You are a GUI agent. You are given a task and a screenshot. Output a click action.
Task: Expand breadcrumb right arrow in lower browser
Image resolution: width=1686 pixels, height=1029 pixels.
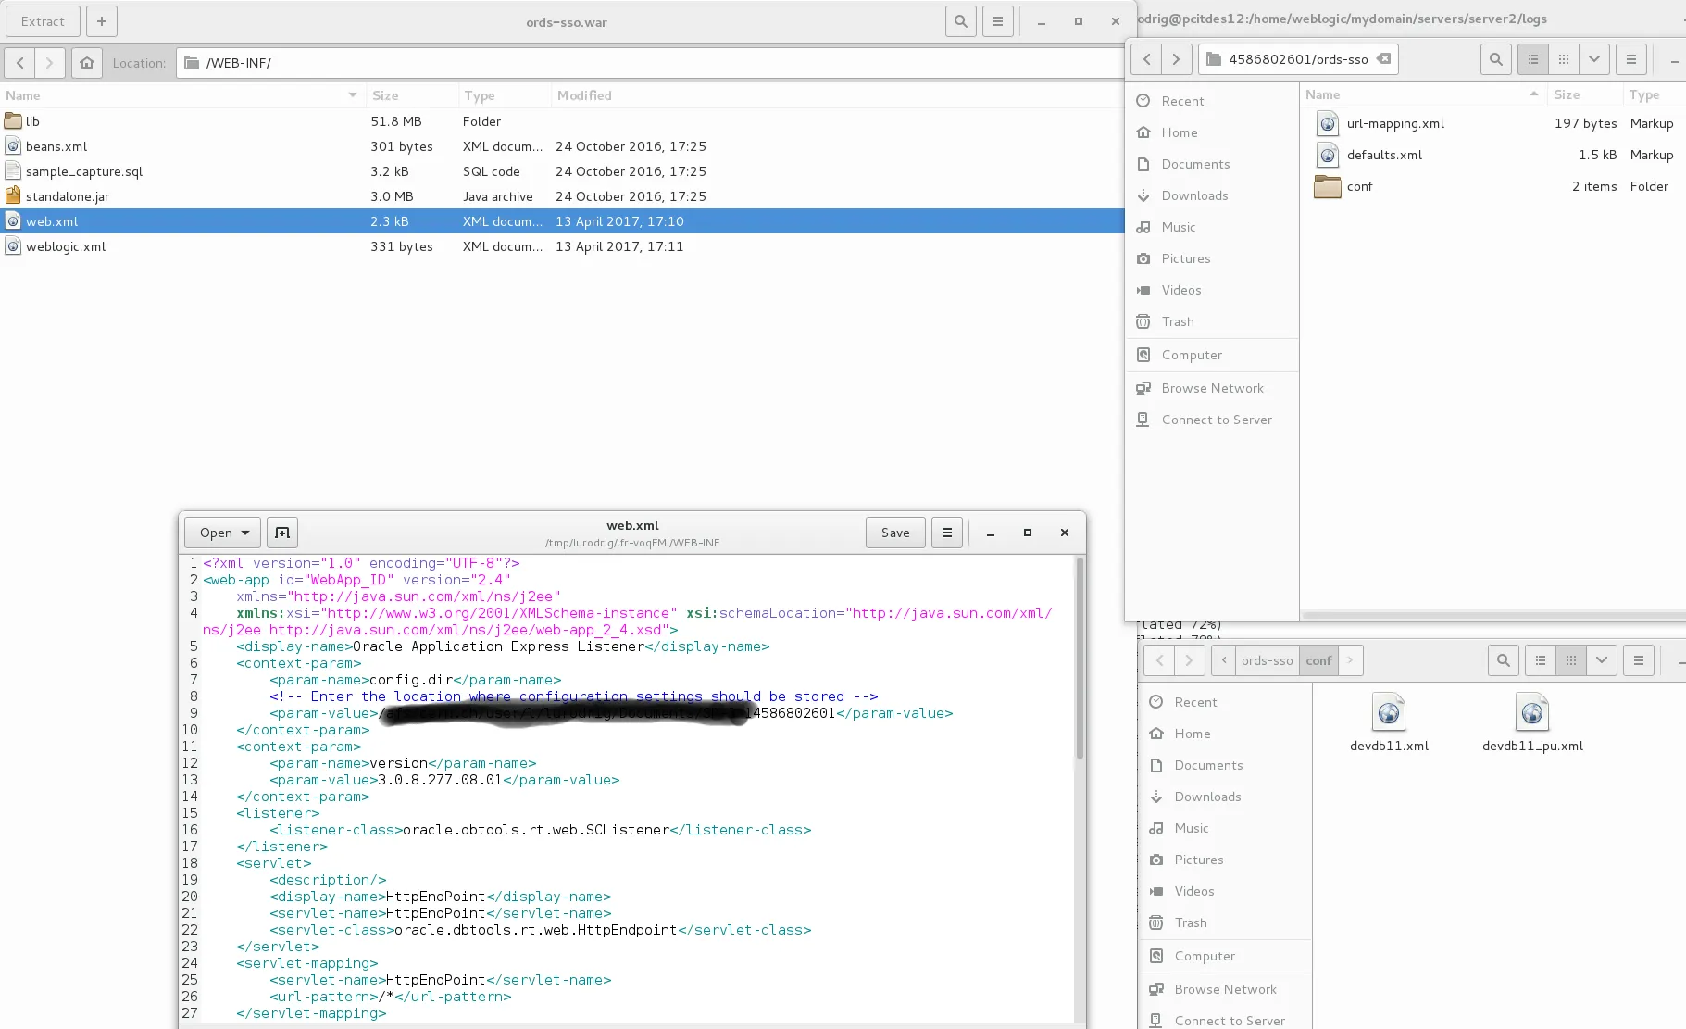click(1351, 660)
